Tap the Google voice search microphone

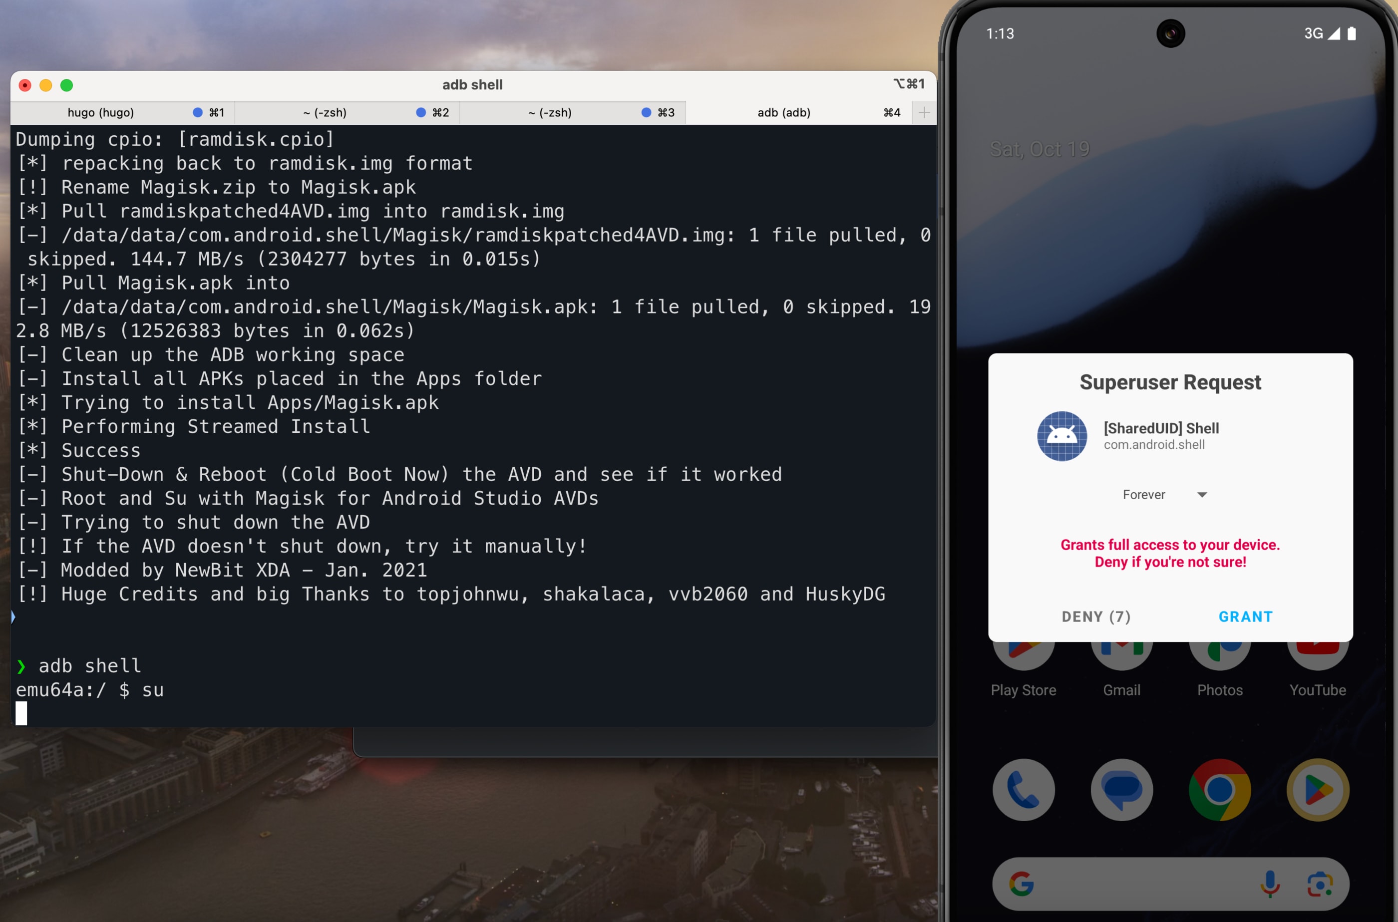click(x=1270, y=883)
